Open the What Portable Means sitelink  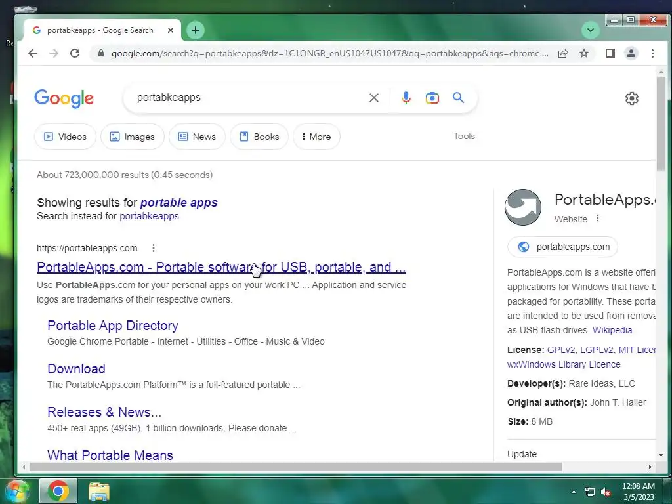110,455
